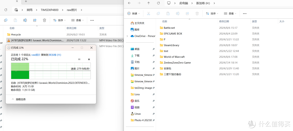Click the raw照片 source link
The width and height of the screenshot is (293, 131).
(36, 55)
